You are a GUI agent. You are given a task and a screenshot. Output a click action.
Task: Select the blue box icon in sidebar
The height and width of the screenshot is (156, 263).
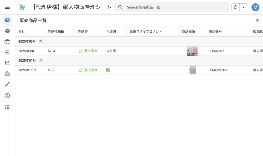pos(7,20)
